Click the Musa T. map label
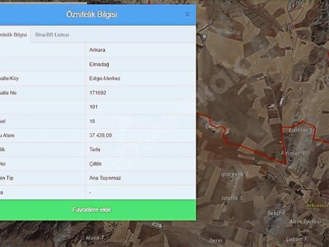Image resolution: width=329 pixels, height=247 pixels. [95, 238]
